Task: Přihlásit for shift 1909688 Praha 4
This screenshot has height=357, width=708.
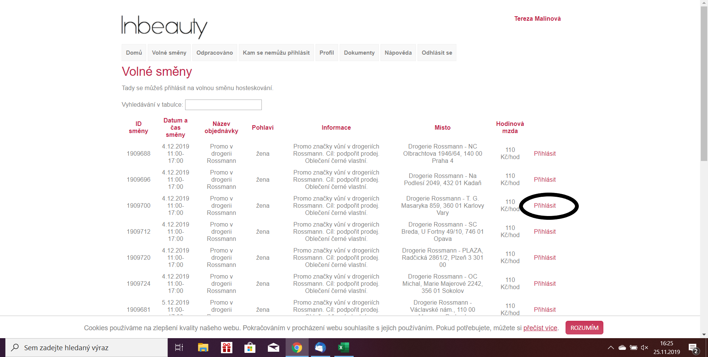Action: 545,153
